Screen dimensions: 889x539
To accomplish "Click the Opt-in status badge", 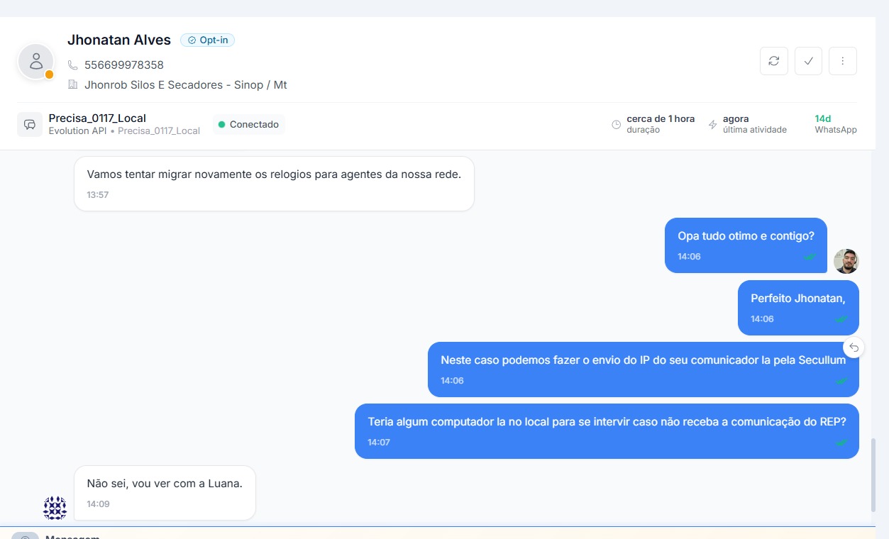I will pos(207,40).
